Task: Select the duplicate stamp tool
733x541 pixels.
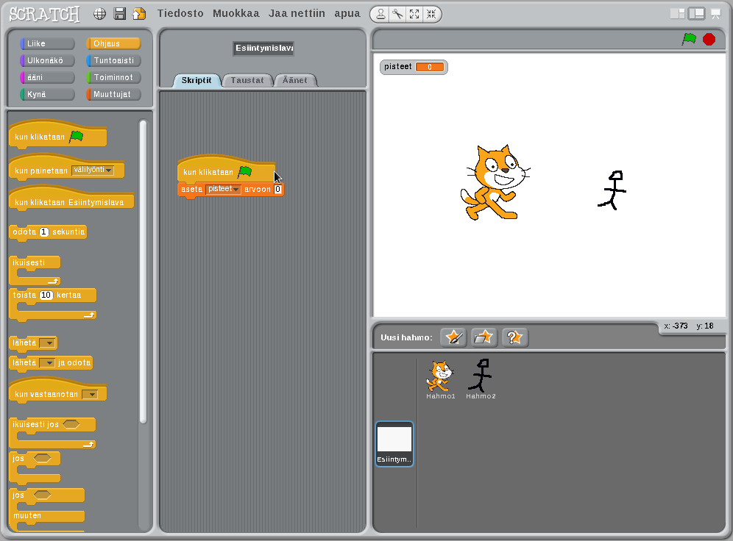Action: pyautogui.click(x=381, y=15)
